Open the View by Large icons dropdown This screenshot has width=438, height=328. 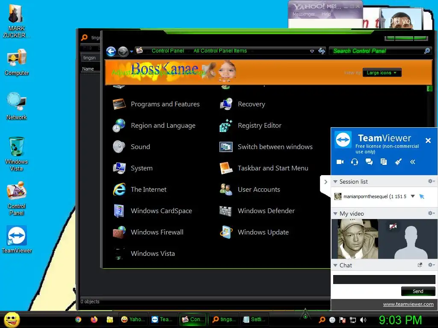point(382,73)
